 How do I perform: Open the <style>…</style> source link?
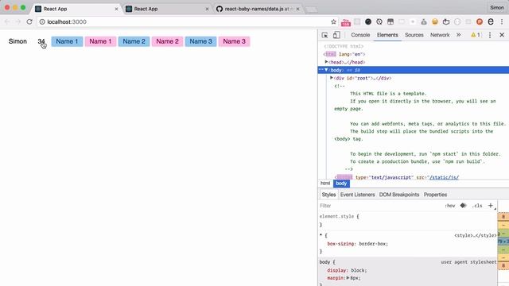(x=476, y=235)
